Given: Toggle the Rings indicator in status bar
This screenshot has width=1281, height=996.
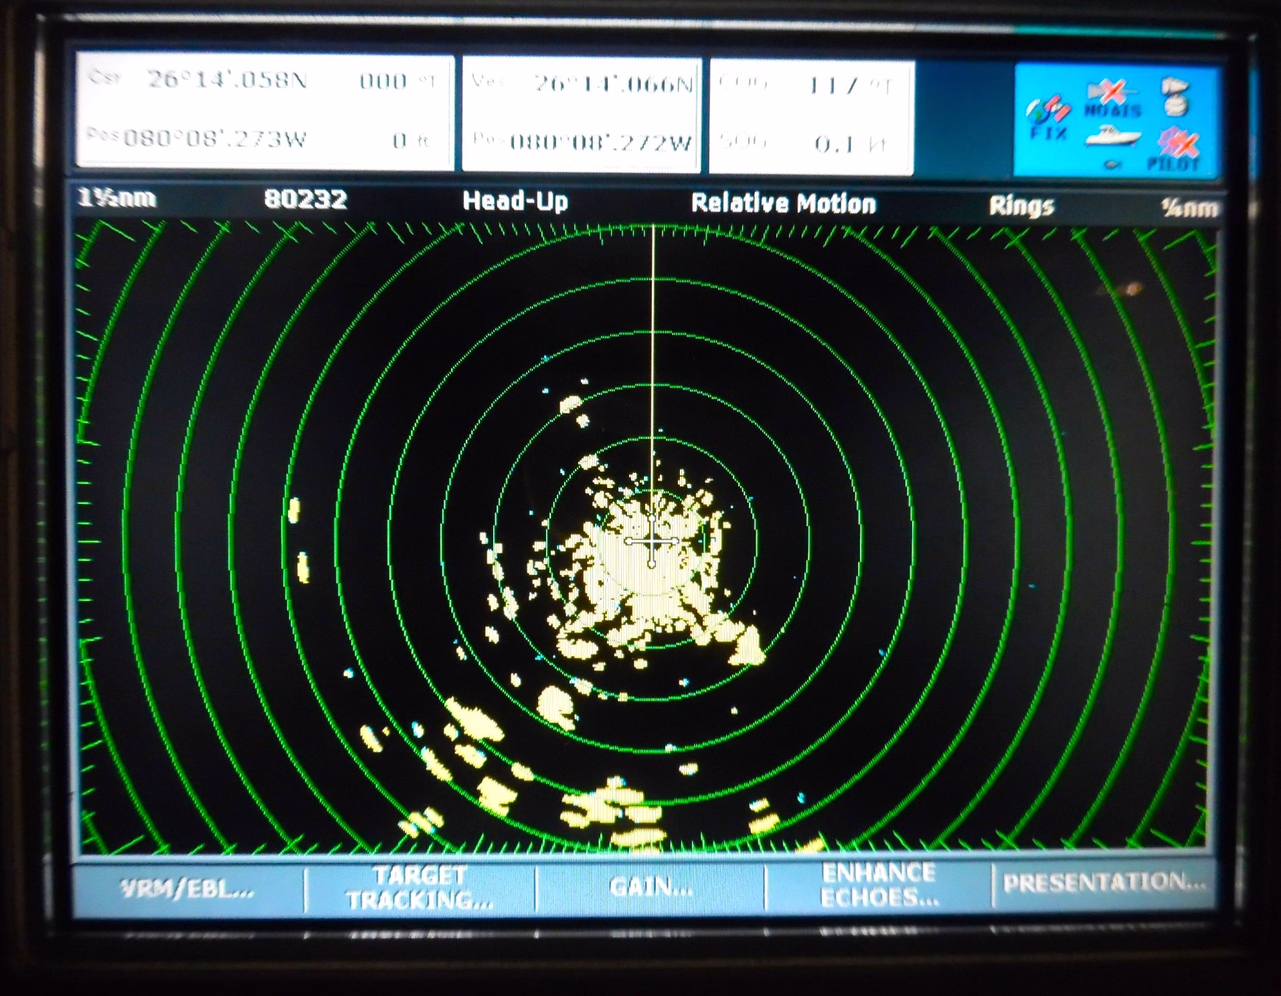Looking at the screenshot, I should pos(1021,206).
